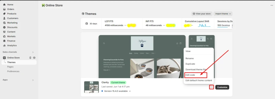Click the desktop theme preview image
The image size is (275, 99).
(x=142, y=56)
